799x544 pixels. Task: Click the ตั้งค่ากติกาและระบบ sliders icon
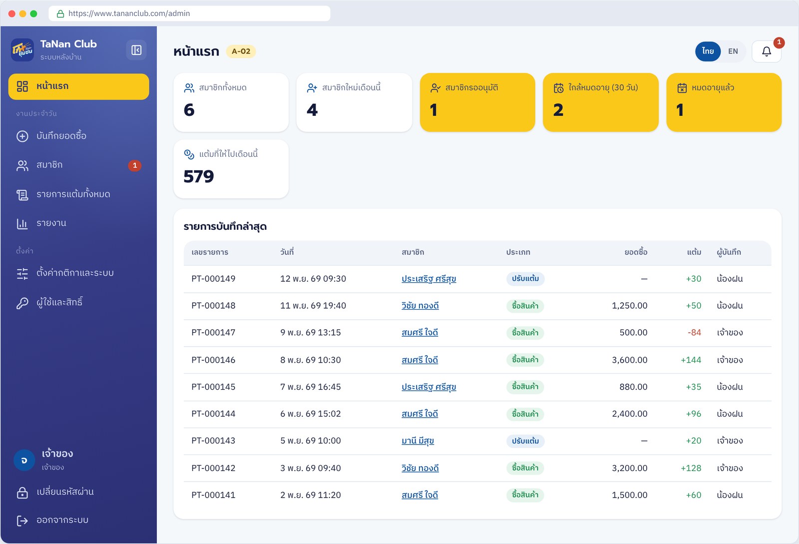[22, 273]
